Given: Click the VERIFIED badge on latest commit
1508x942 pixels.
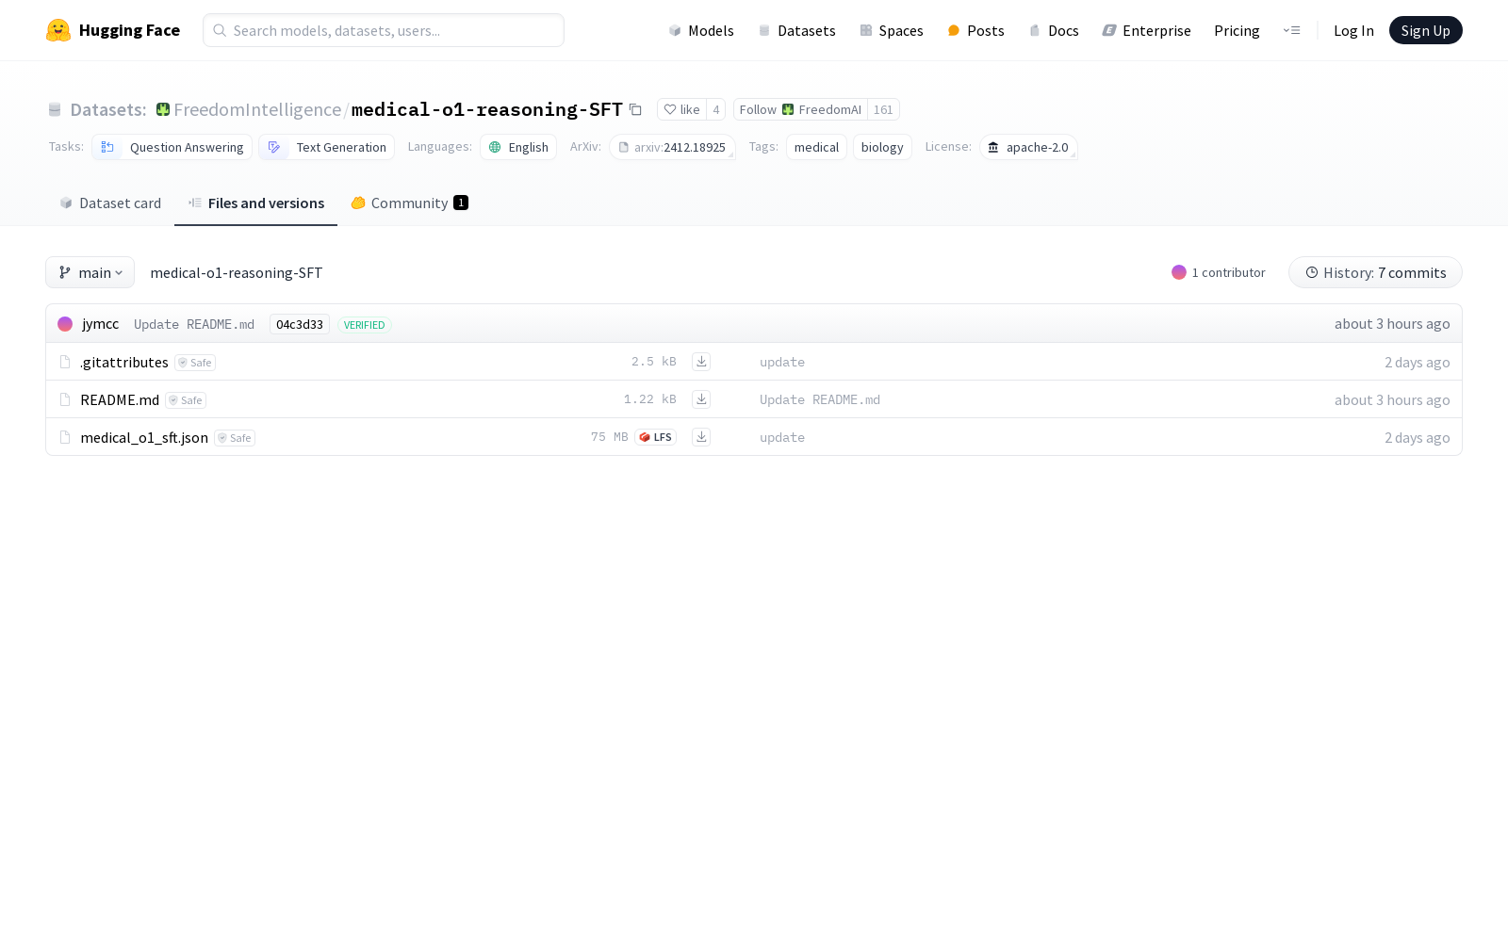Looking at the screenshot, I should pos(364,324).
